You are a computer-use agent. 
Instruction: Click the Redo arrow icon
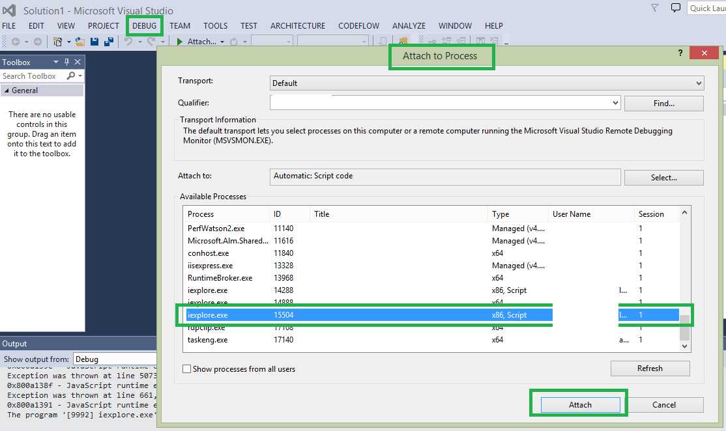[x=151, y=42]
